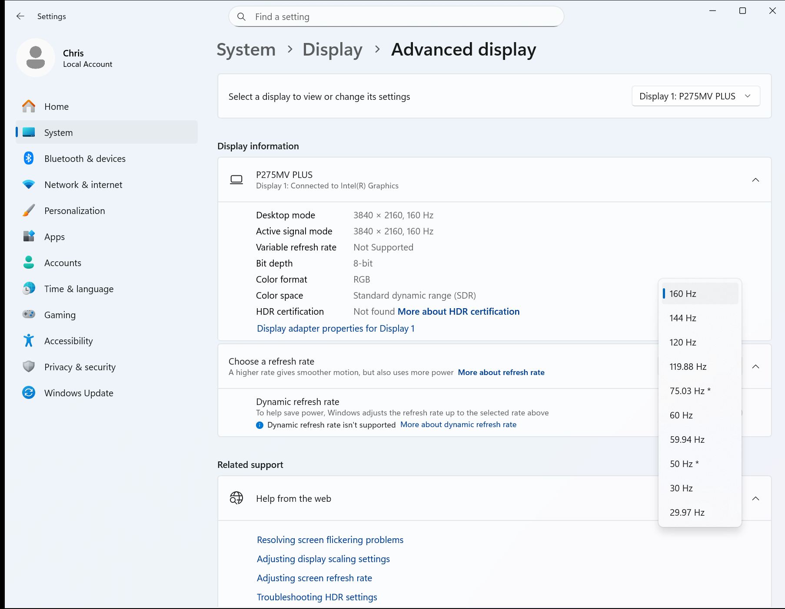Click the Gaming controller icon
The width and height of the screenshot is (785, 609).
pyautogui.click(x=29, y=315)
